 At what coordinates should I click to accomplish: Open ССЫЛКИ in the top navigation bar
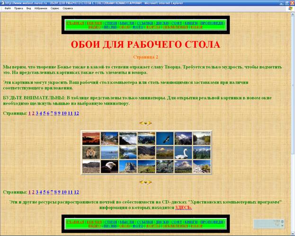145,23
